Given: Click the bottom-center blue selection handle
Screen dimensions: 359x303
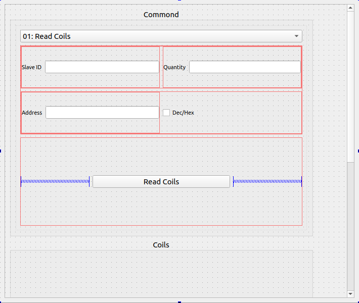Looking at the screenshot, I should [x=179, y=302].
